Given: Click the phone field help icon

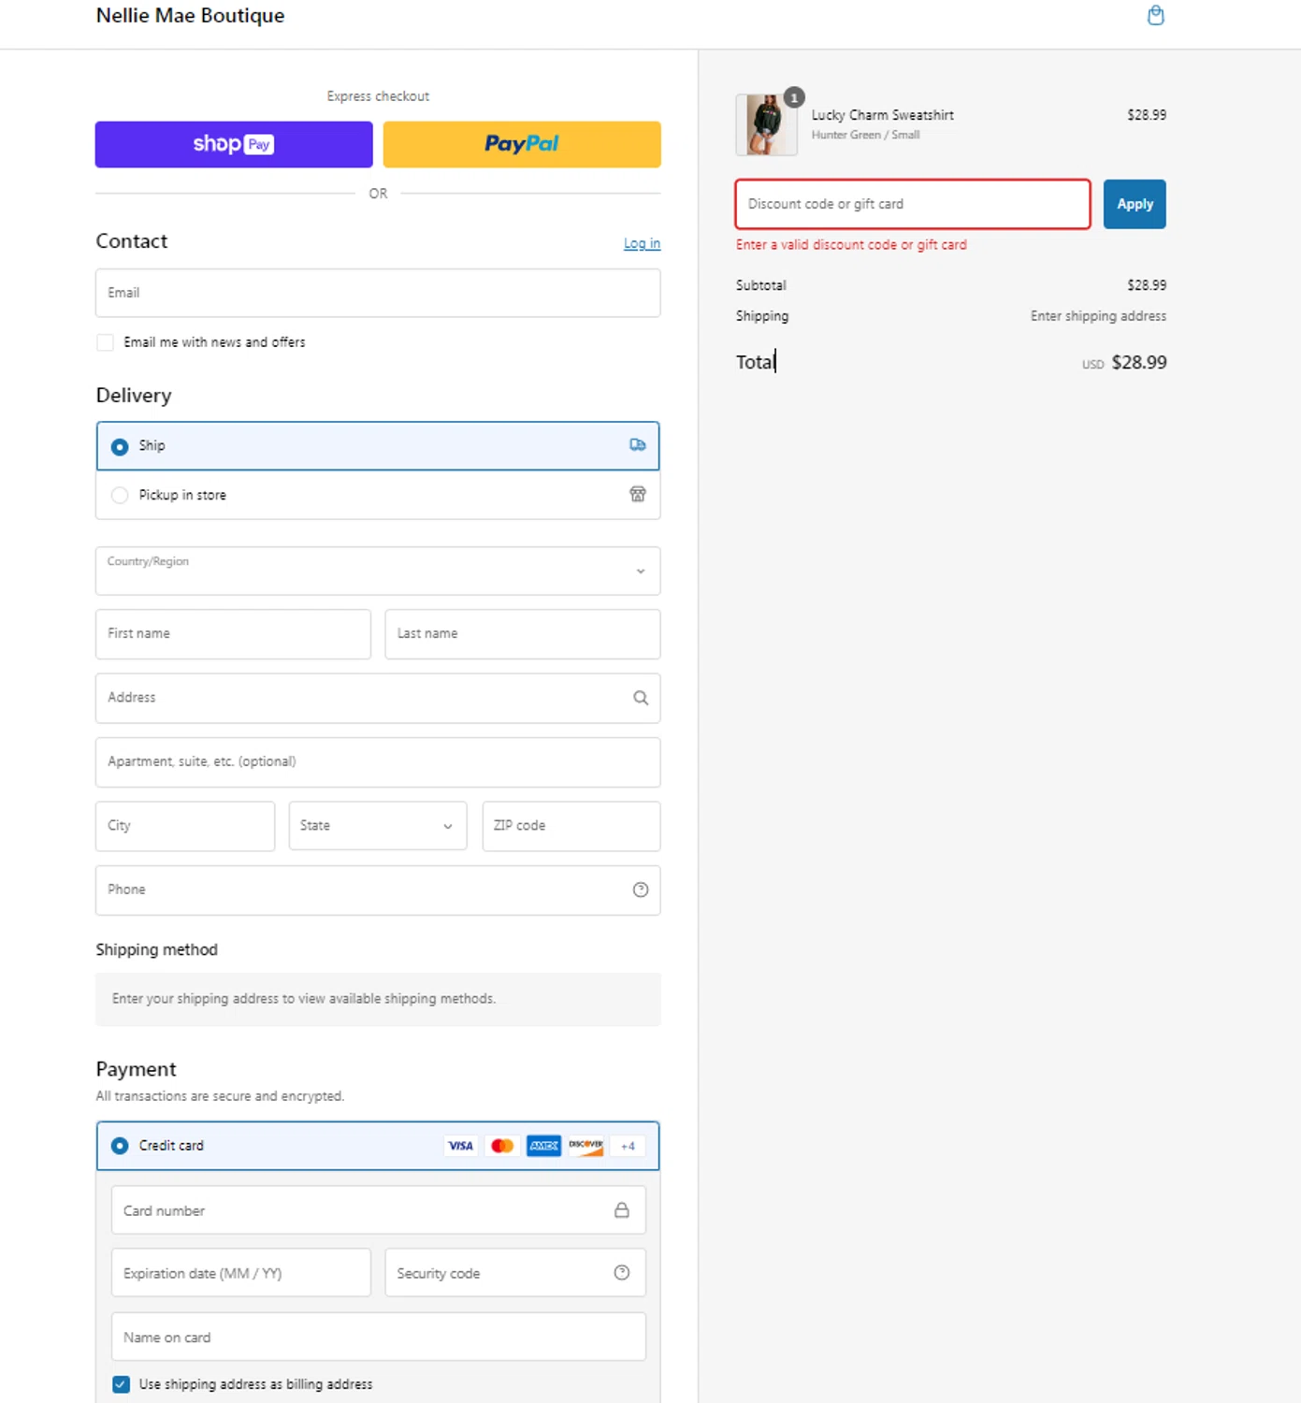Looking at the screenshot, I should point(641,890).
